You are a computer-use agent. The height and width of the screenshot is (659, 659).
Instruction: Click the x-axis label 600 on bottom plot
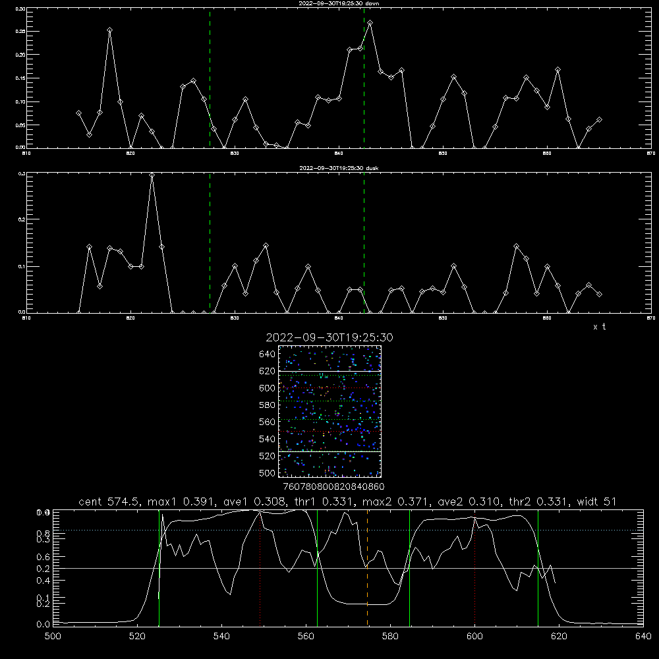point(474,637)
